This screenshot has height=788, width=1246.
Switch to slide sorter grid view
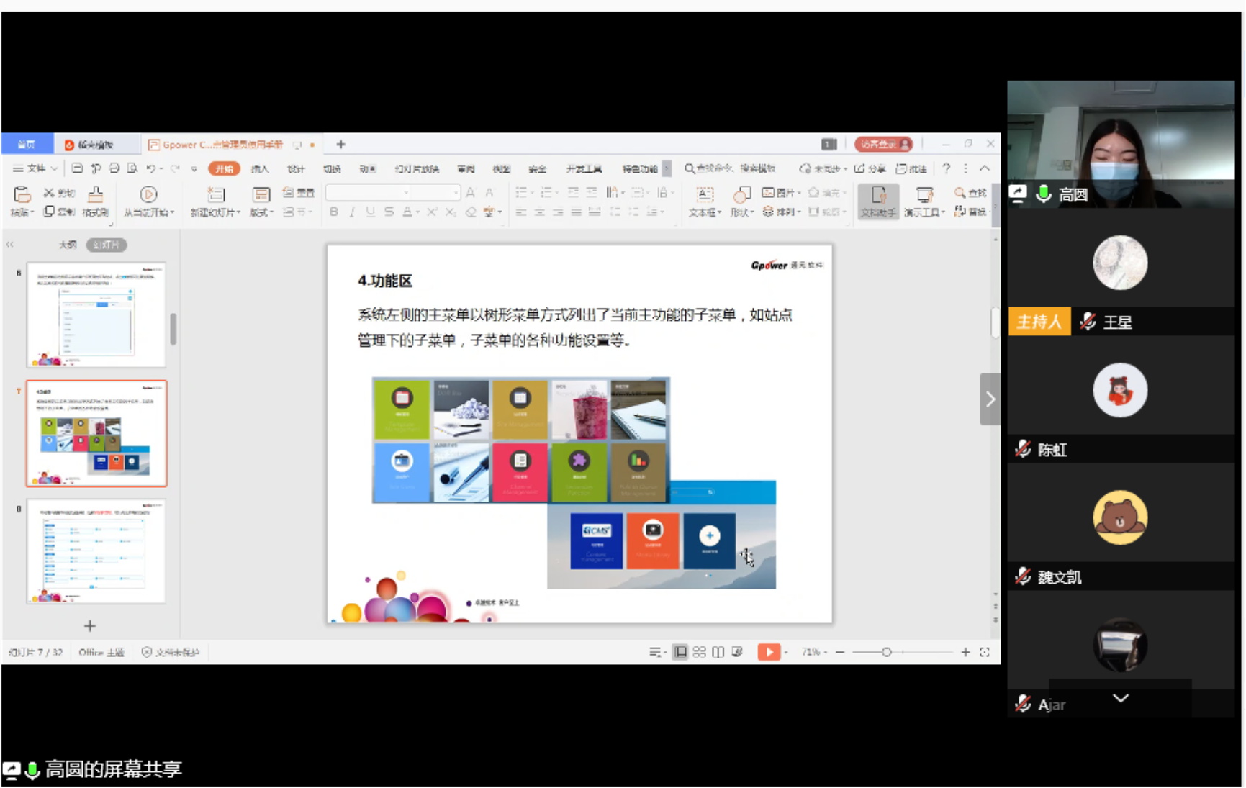tap(699, 652)
